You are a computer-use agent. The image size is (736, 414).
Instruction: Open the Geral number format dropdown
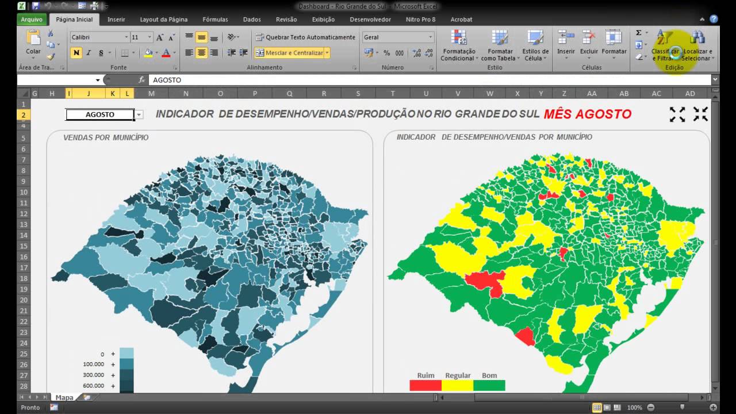pyautogui.click(x=430, y=37)
